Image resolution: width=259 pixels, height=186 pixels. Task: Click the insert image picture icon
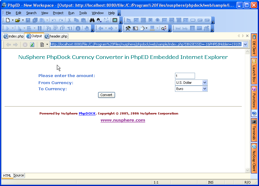pos(199,28)
